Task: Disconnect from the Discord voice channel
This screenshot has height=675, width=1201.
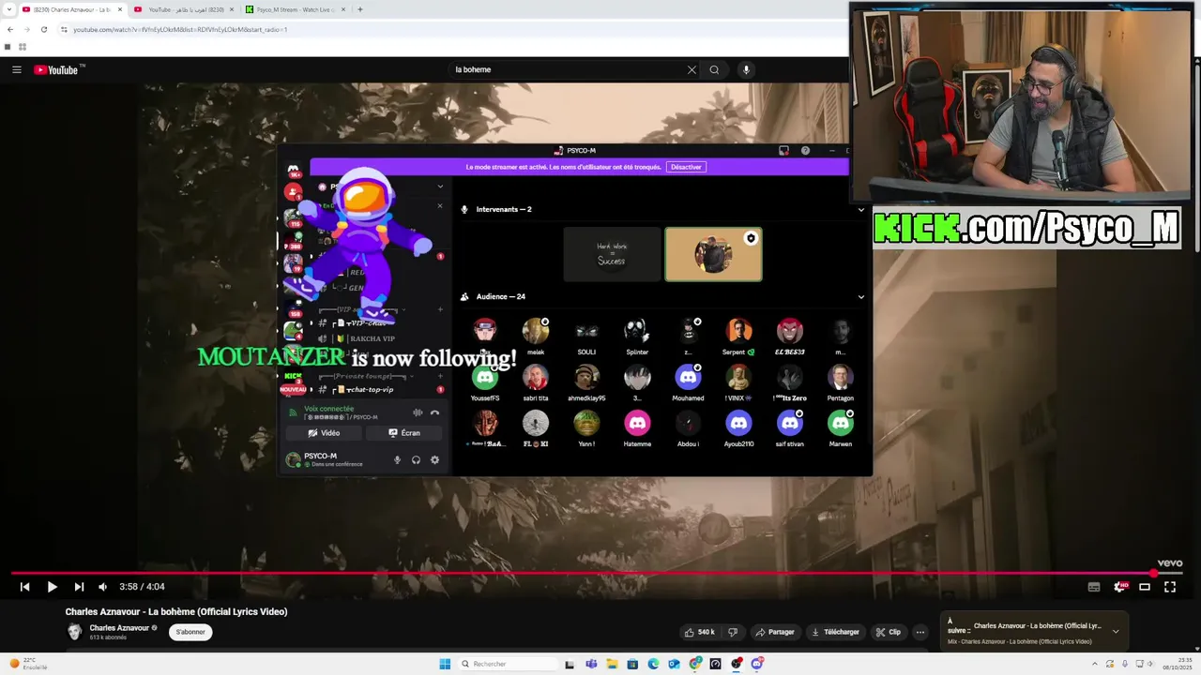Action: (434, 412)
